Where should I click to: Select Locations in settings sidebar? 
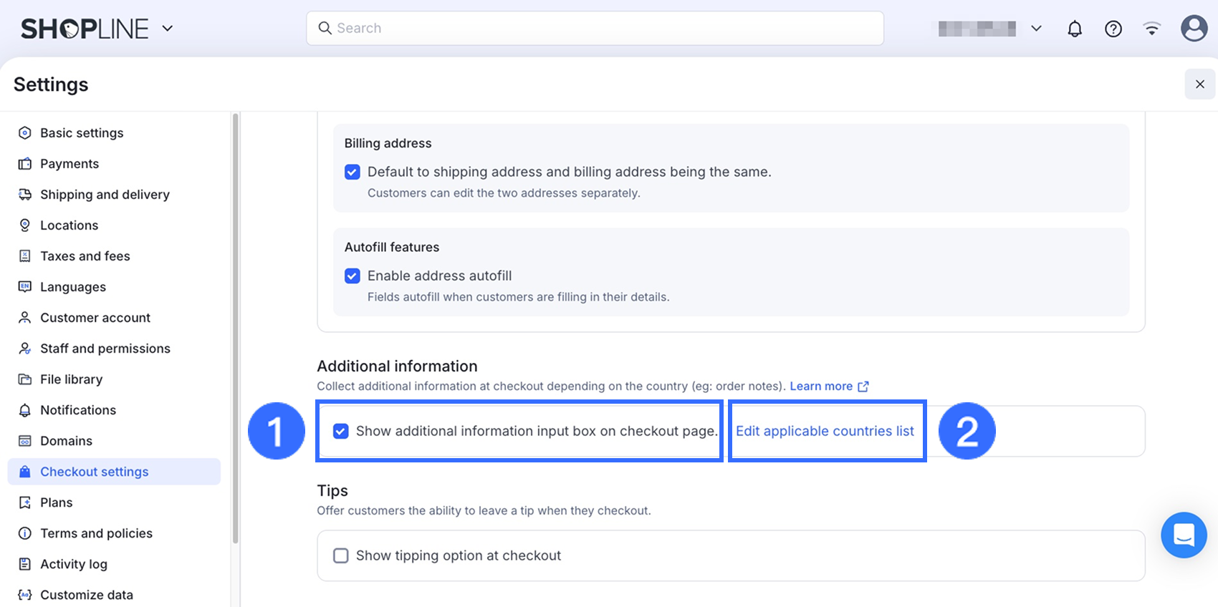click(114, 225)
